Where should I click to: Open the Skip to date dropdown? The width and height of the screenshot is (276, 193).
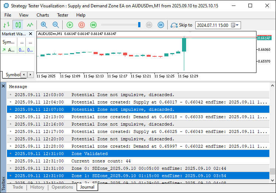[x=237, y=25]
